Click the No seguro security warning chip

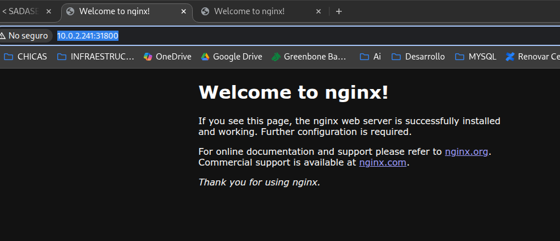click(25, 36)
